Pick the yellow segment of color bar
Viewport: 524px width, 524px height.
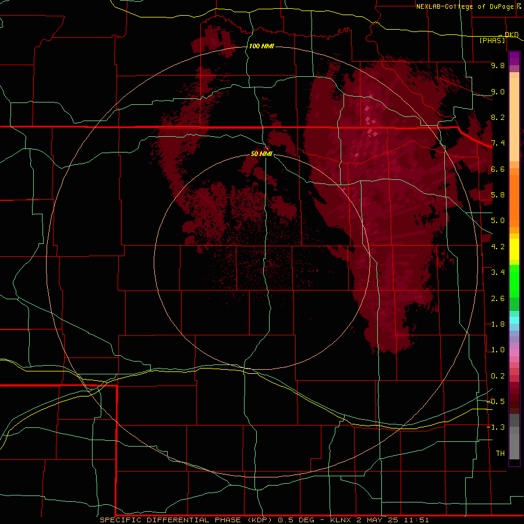514,249
